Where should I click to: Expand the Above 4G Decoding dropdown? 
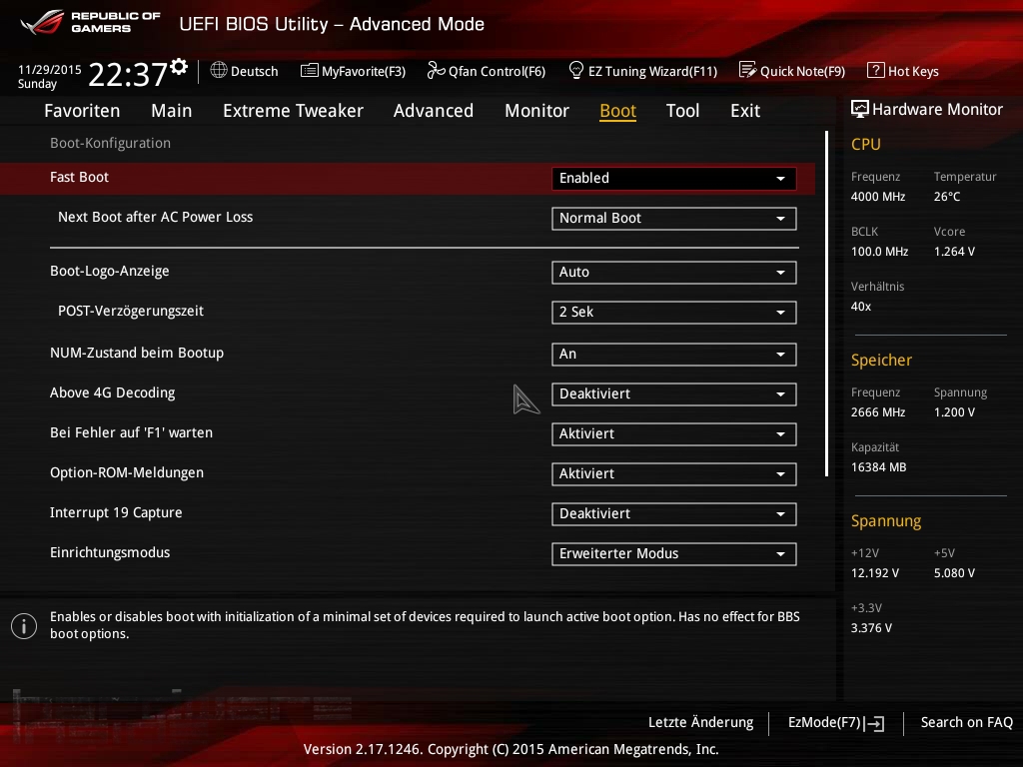coord(674,393)
